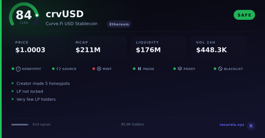
Task: Click 'Very few LP holders' warning
Action: click(x=36, y=99)
